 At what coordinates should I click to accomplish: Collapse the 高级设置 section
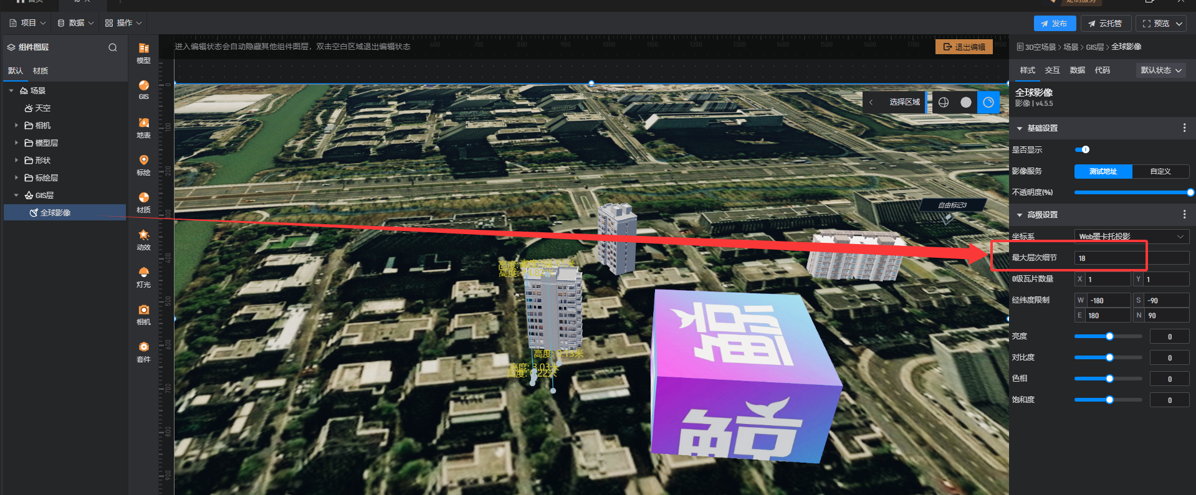(1020, 215)
